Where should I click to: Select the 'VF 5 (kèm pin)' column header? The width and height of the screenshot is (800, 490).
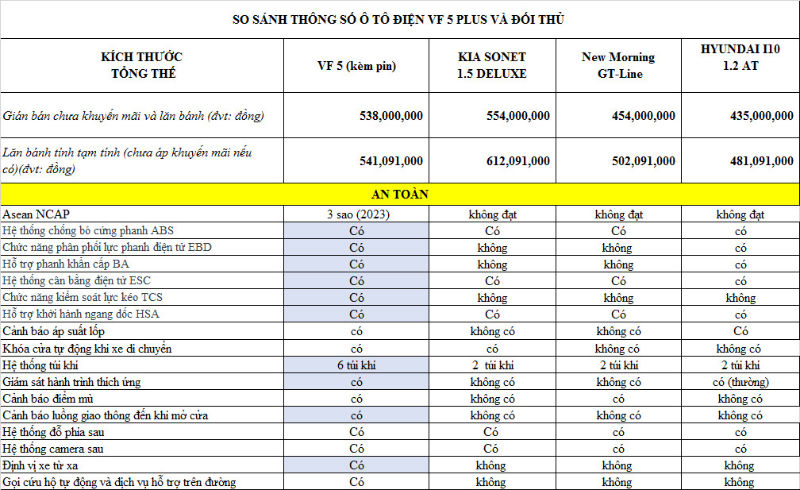pos(356,65)
